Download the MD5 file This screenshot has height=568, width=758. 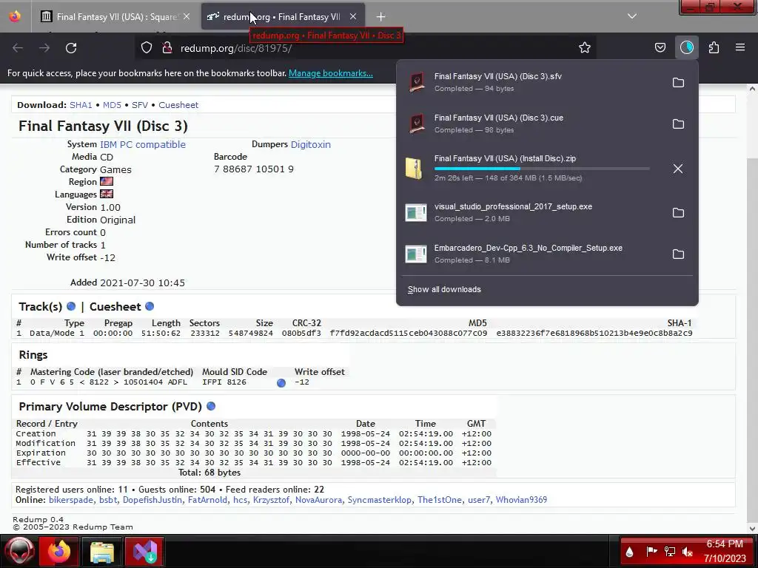pyautogui.click(x=112, y=105)
